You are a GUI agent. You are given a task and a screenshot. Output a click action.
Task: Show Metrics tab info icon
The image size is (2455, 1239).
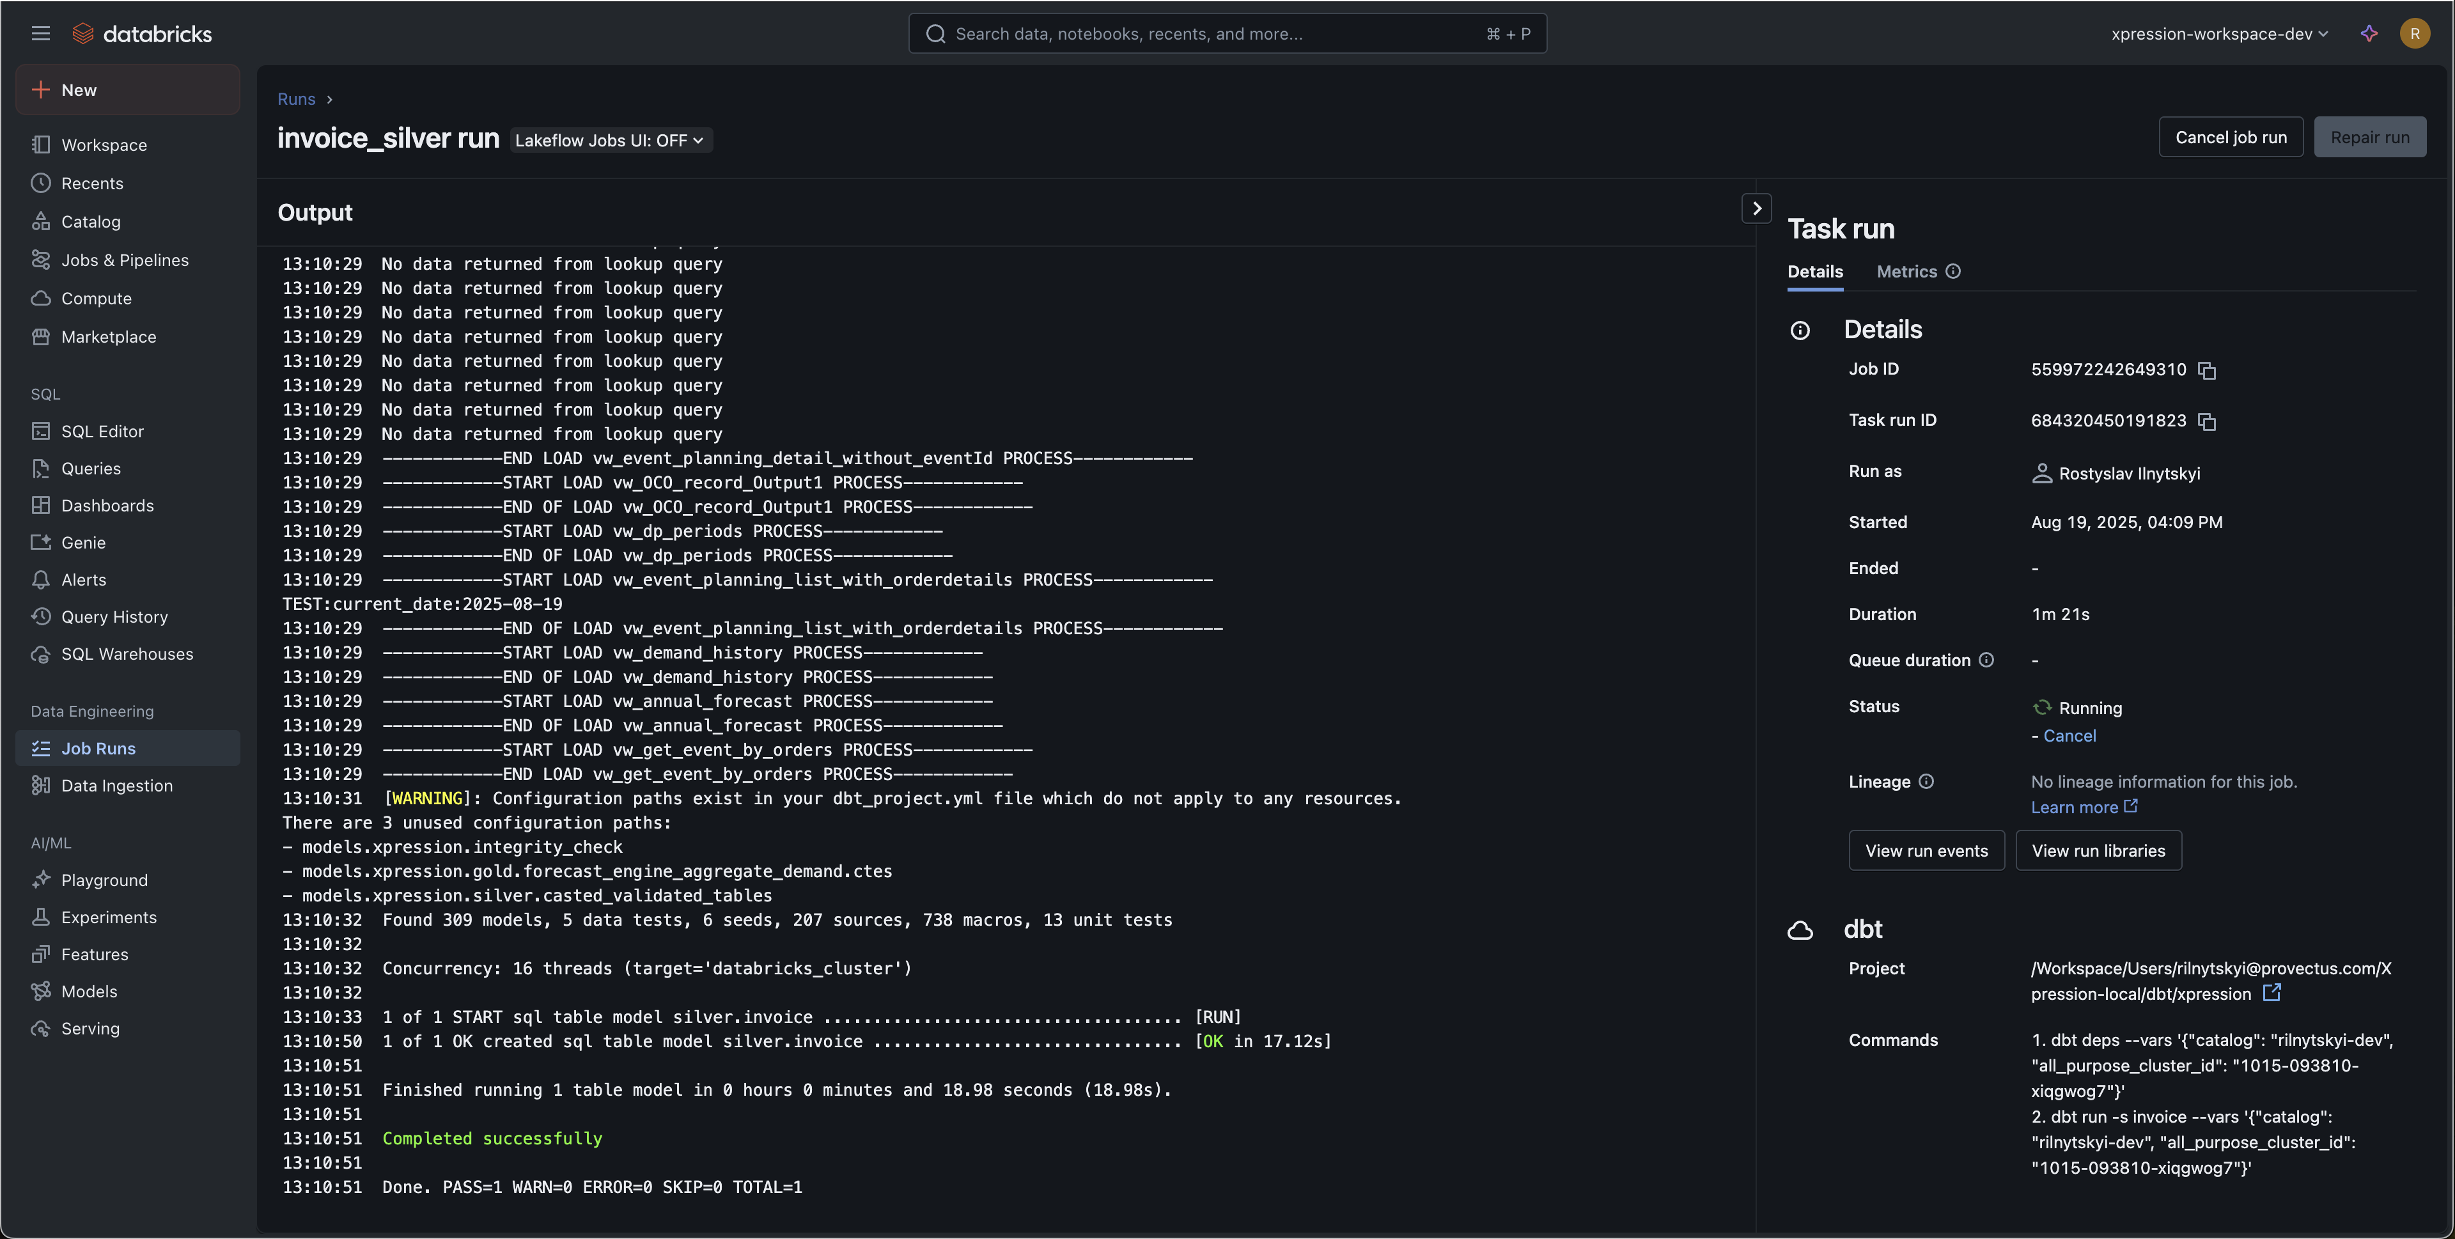coord(1952,272)
